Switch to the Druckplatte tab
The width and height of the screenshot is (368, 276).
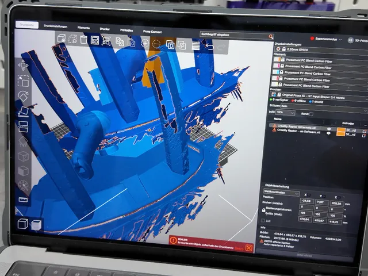point(27,24)
